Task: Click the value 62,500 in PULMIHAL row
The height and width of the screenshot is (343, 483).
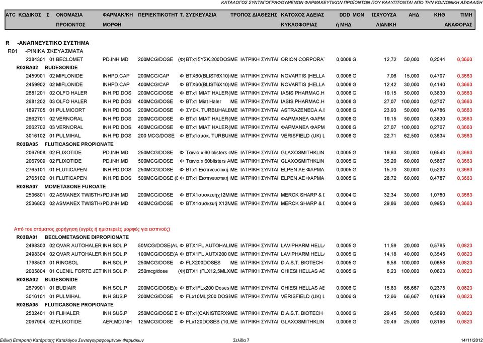Action: (x=412, y=136)
